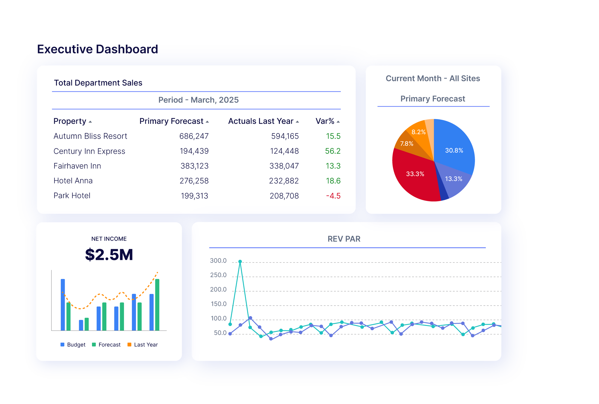The height and width of the screenshot is (404, 599).
Task: Click the orange Last Year legend square
Action: coord(129,344)
